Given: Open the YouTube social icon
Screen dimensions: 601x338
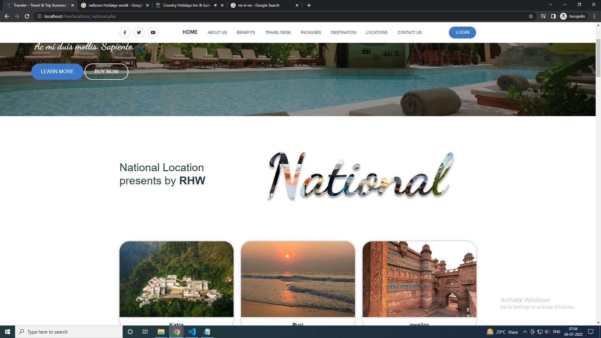Looking at the screenshot, I should (x=153, y=33).
